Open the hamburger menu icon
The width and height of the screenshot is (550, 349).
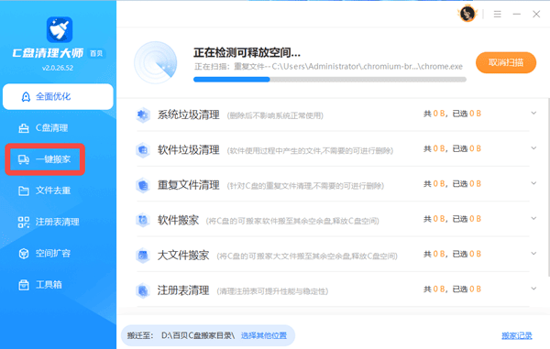(498, 14)
